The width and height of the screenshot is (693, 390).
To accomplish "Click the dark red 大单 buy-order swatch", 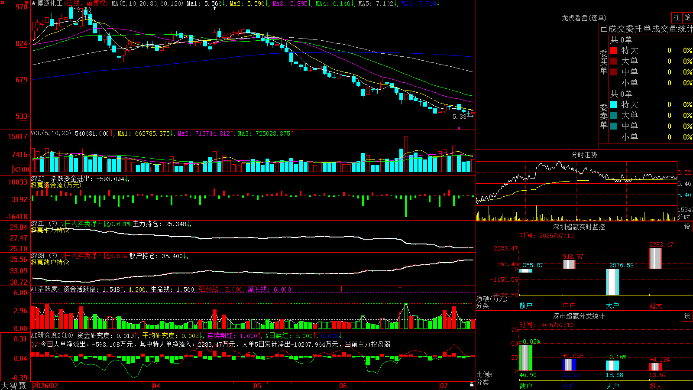I will [x=613, y=61].
